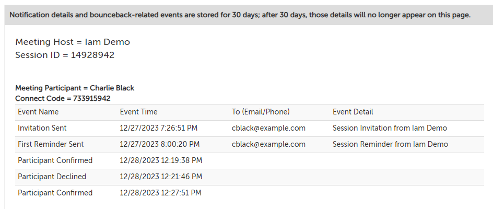Image resolution: width=493 pixels, height=209 pixels.
Task: Click the Connect Code 733915942 line
Action: [63, 98]
